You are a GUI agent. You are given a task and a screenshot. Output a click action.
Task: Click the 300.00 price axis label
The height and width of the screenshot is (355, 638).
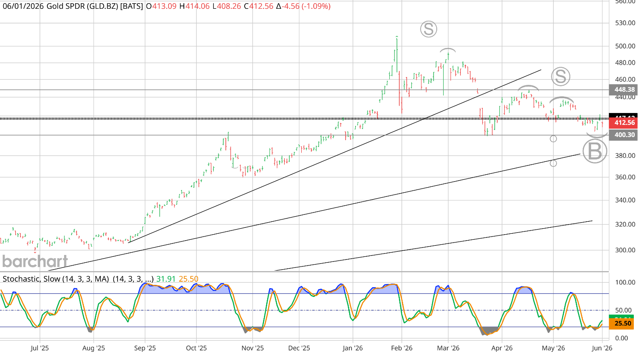(x=625, y=250)
